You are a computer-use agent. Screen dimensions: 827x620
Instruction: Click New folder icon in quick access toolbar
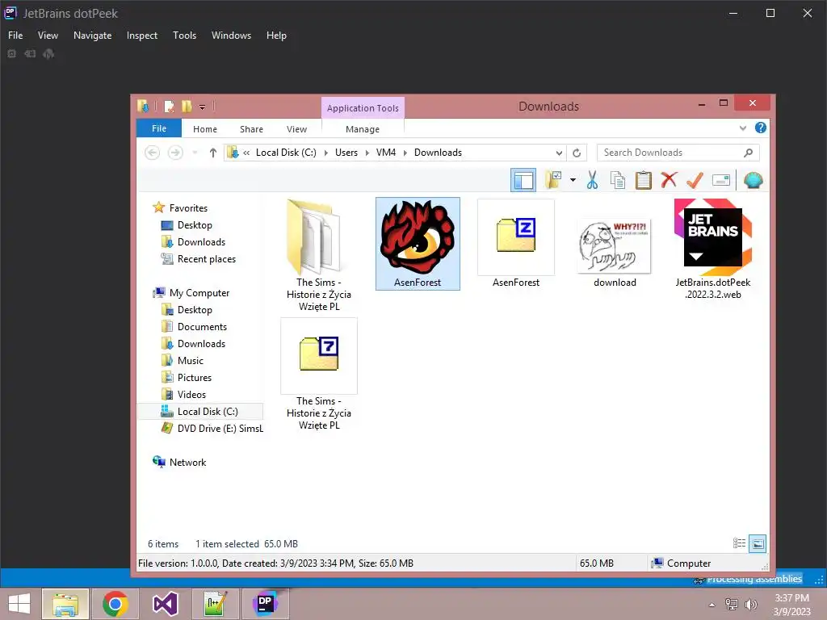pyautogui.click(x=187, y=107)
